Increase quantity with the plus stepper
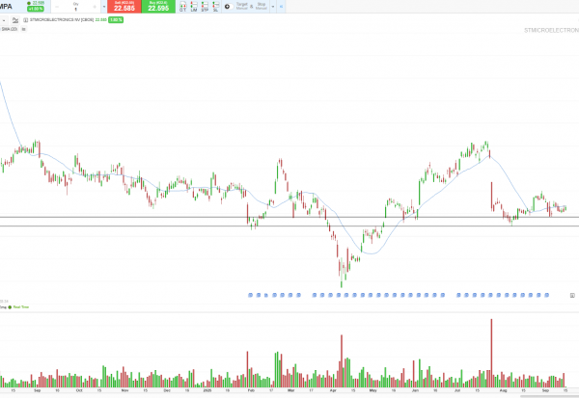This screenshot has height=398, width=579. point(96,8)
